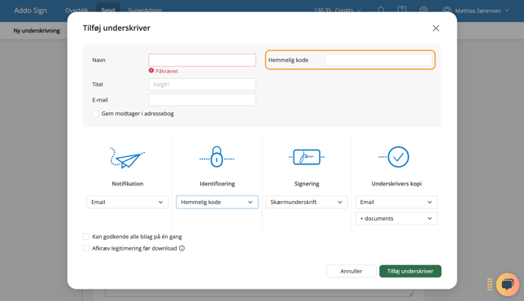
Task: Click the padlock Identificering icon
Action: pos(217,157)
